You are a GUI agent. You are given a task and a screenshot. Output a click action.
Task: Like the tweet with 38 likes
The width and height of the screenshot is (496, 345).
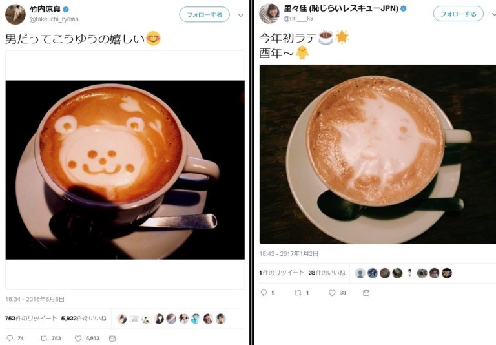[x=332, y=293]
